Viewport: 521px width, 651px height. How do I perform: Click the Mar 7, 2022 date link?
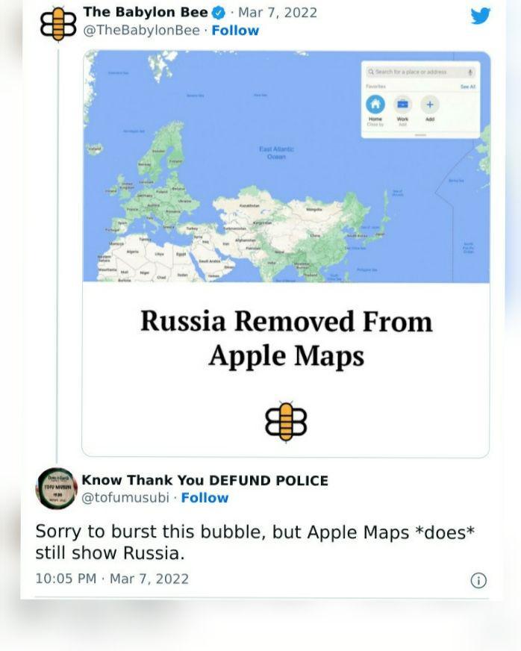point(278,13)
